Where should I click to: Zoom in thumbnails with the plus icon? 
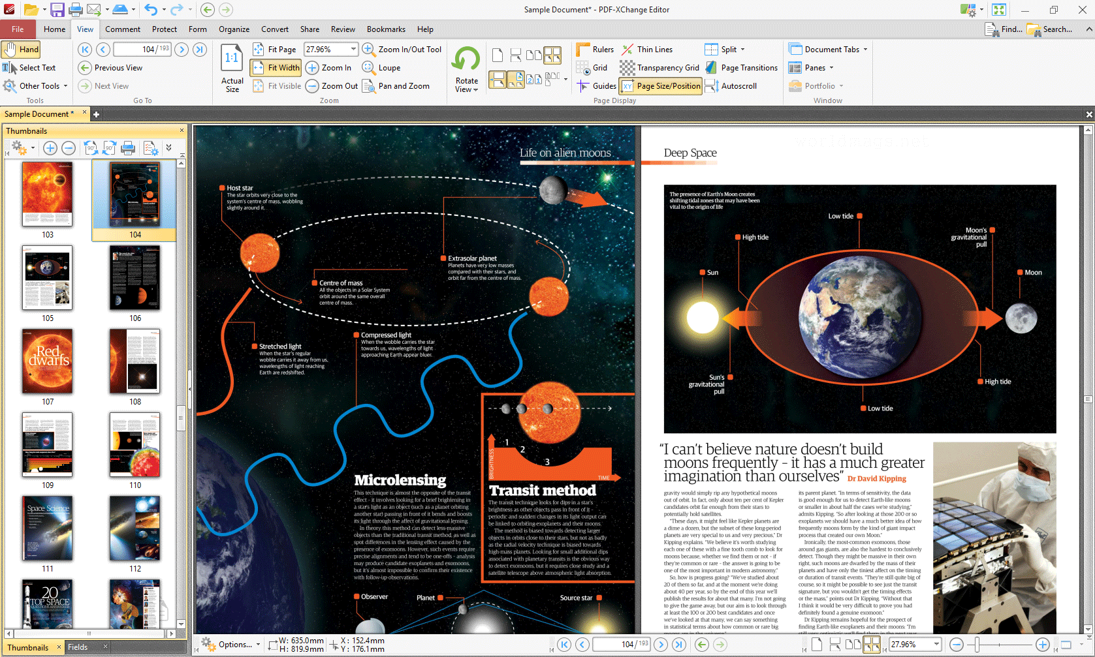(x=50, y=148)
